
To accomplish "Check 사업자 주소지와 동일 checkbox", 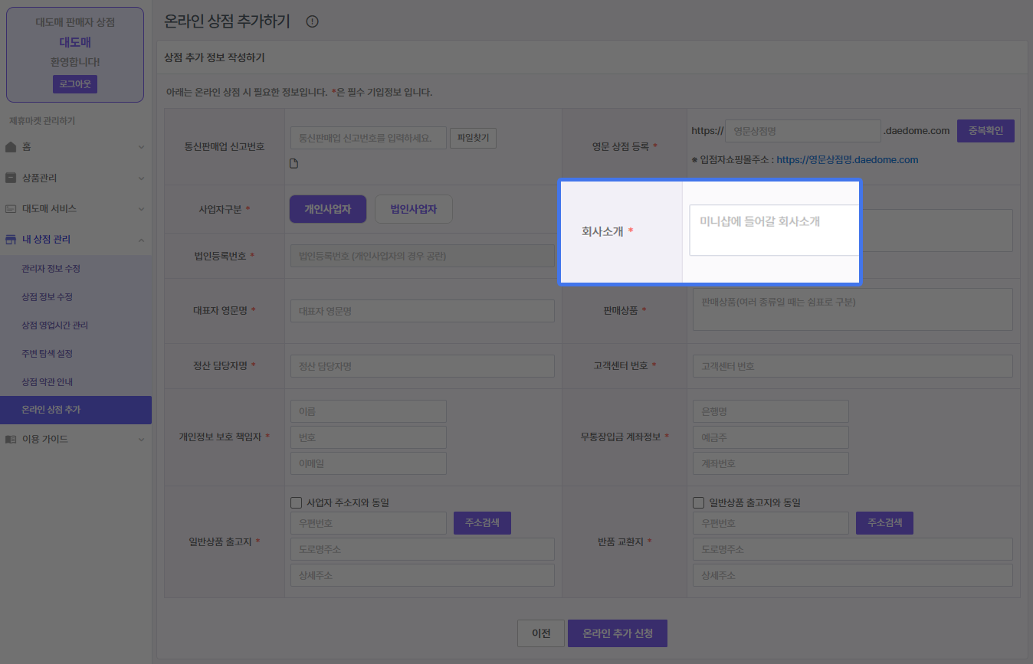I will click(297, 503).
